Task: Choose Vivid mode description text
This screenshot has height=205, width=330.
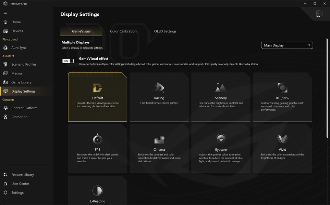Action: pyautogui.click(x=282, y=156)
